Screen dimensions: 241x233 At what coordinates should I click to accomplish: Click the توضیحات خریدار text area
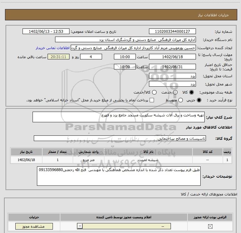pyautogui.click(x=119, y=176)
